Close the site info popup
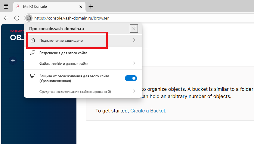254x144 pixels. (134, 29)
